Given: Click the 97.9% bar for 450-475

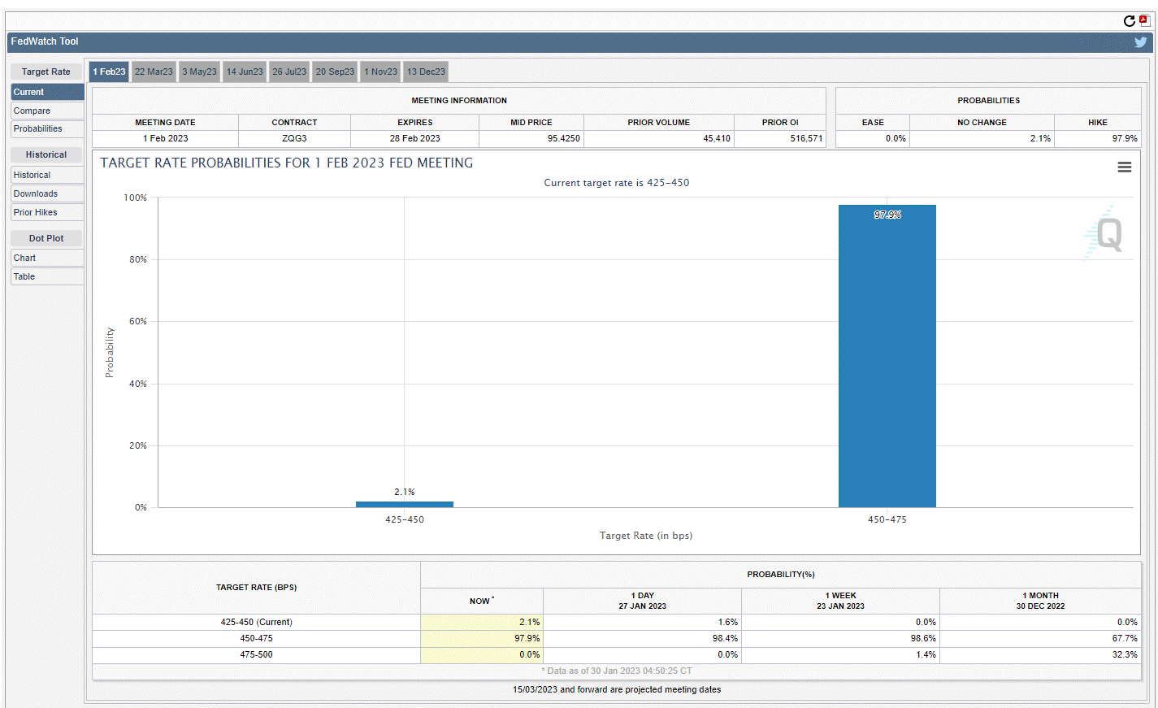Looking at the screenshot, I should click(887, 356).
